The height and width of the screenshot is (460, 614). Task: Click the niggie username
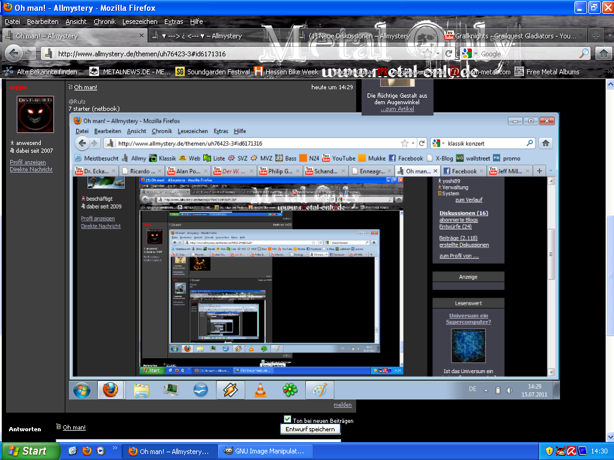pyautogui.click(x=19, y=87)
